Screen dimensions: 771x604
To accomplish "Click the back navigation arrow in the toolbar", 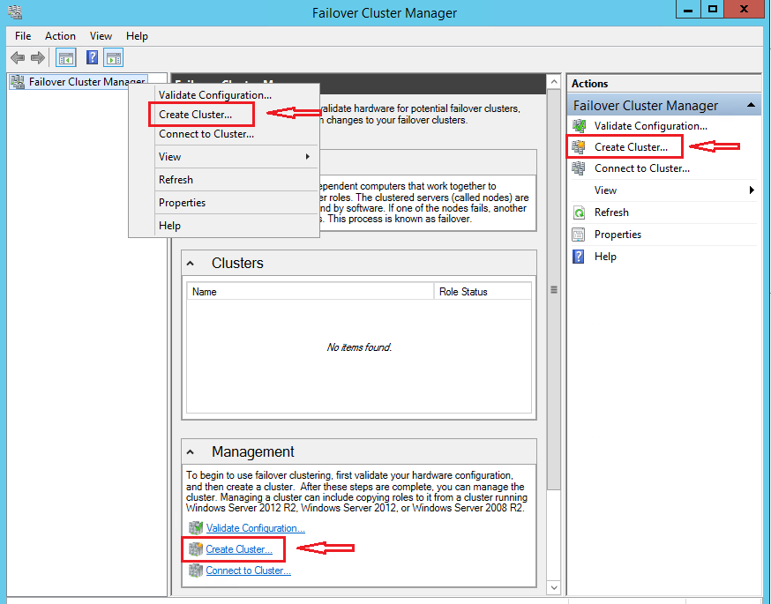I will click(18, 57).
